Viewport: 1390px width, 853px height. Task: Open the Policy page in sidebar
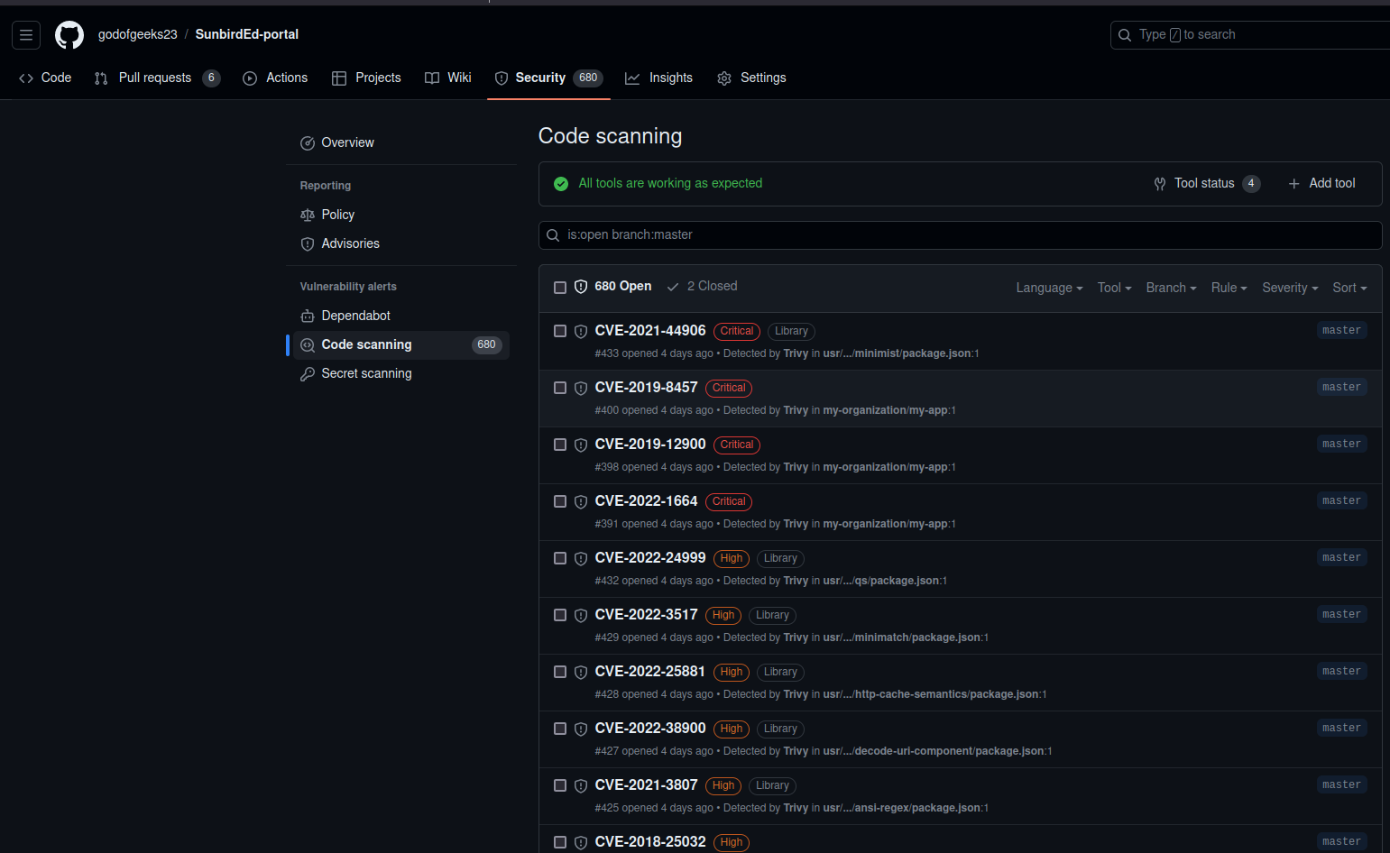click(337, 215)
